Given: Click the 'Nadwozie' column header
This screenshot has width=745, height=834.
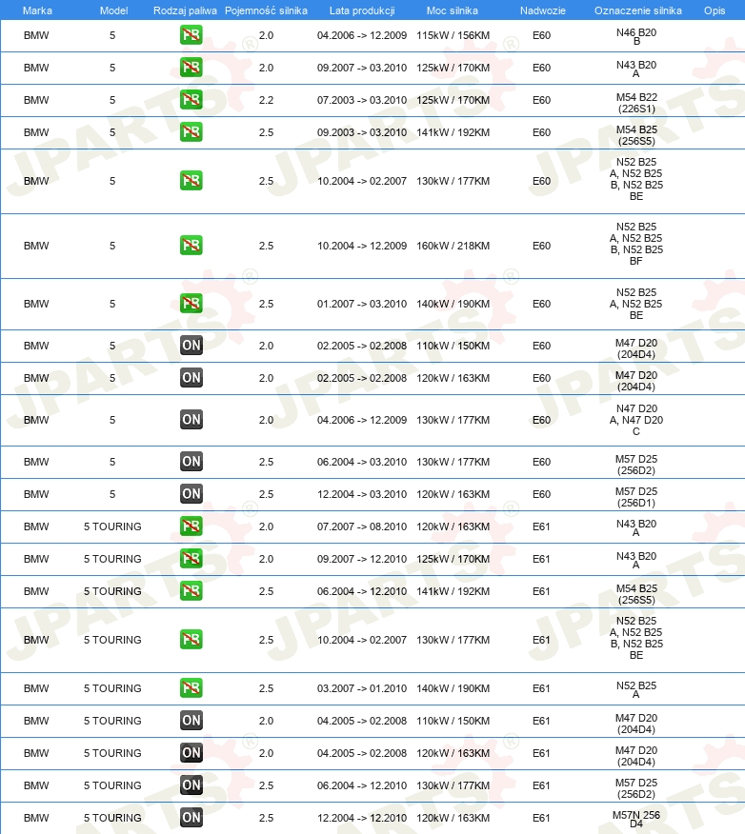Looking at the screenshot, I should (x=543, y=10).
